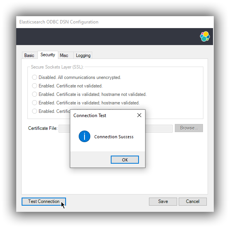
Task: Close the Connection Test dialog with X
Action: click(x=139, y=115)
